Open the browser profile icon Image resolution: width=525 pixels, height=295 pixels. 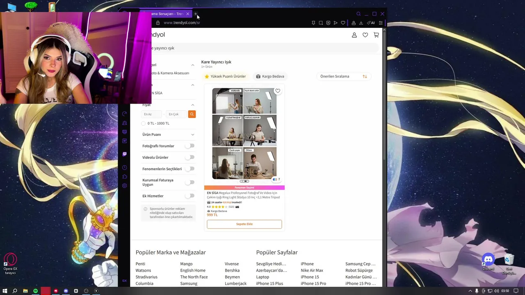pos(354,23)
